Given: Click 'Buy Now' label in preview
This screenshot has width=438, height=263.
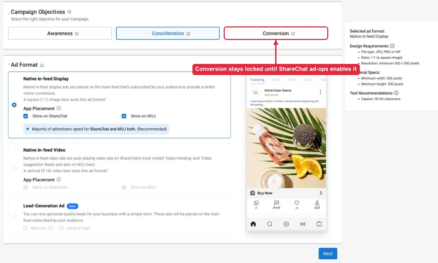Looking at the screenshot, I should tap(265, 193).
